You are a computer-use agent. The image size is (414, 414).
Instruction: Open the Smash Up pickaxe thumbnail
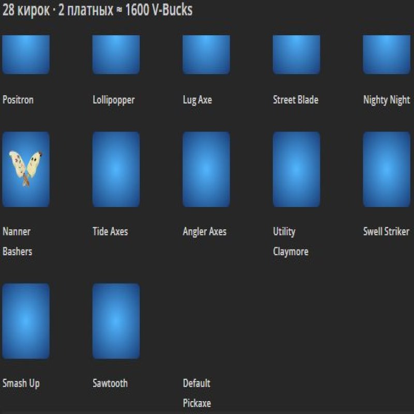pyautogui.click(x=26, y=322)
